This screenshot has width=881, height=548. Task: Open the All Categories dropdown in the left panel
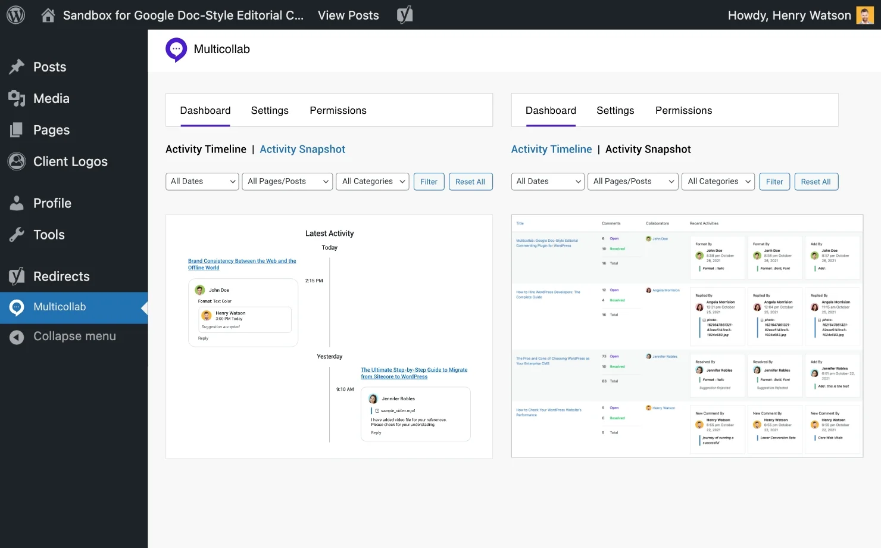[x=373, y=182]
